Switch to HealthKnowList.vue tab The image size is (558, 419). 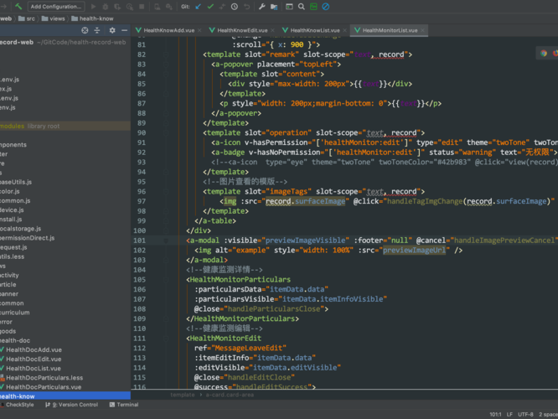(x=315, y=30)
